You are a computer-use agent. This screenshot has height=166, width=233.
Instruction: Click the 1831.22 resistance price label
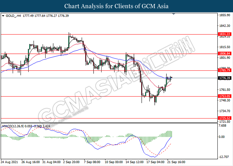225,34
